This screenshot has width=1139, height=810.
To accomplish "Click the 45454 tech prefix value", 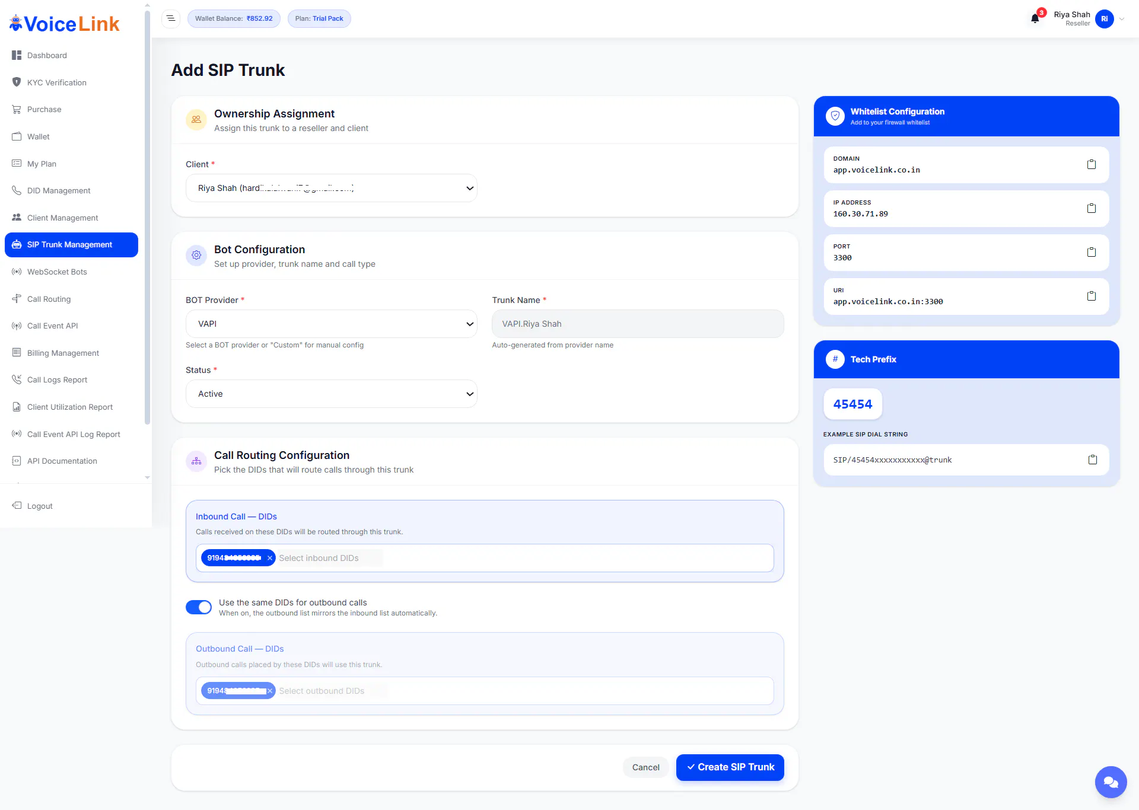I will pyautogui.click(x=852, y=404).
